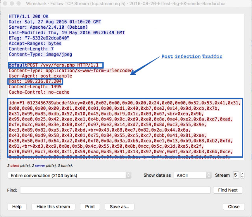Click the payload line starting 0xc3,0x89,0x82

click(100, 130)
